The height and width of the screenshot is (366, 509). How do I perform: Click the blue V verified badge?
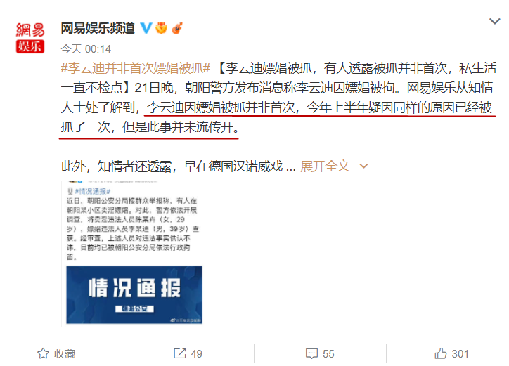(146, 28)
